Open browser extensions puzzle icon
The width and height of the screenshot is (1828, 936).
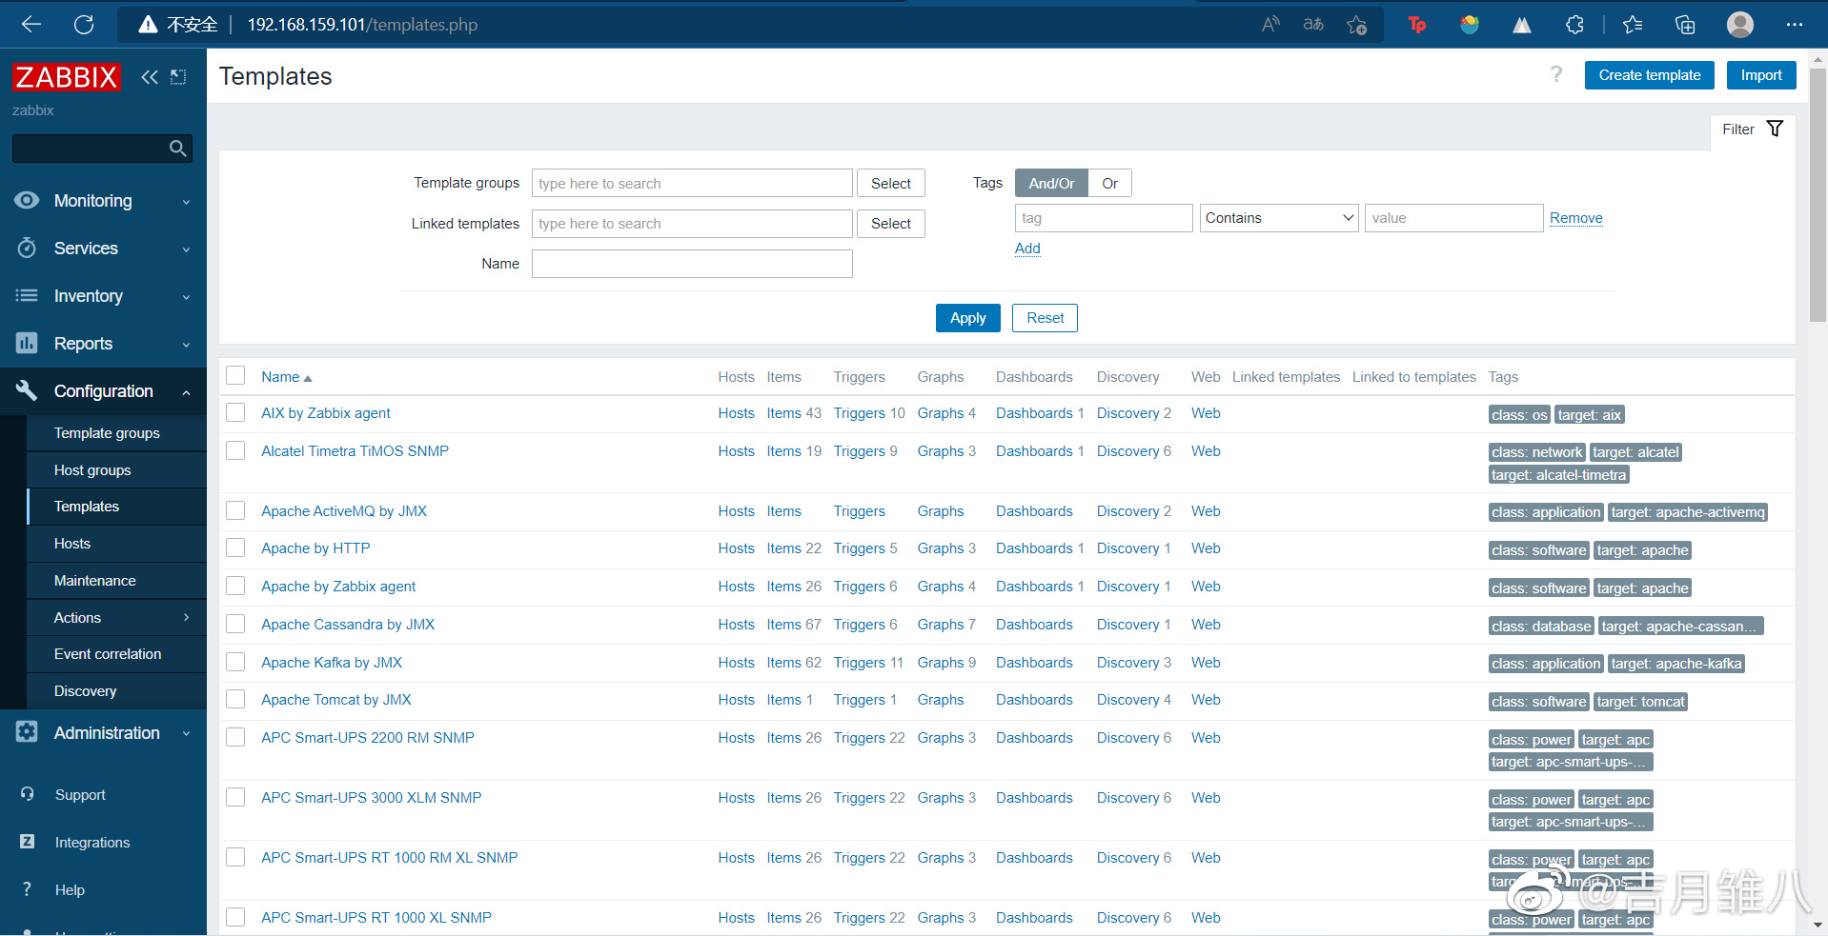[1574, 25]
